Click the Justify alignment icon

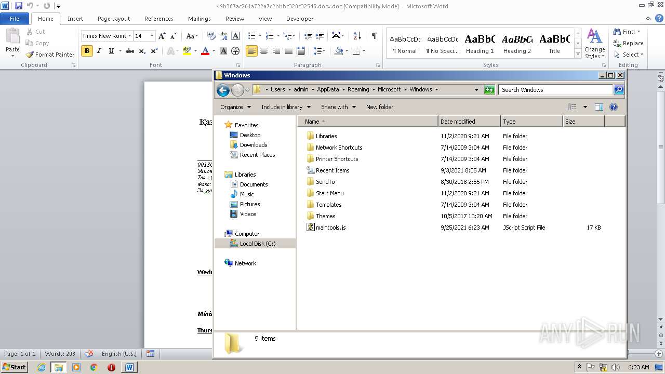click(x=288, y=51)
